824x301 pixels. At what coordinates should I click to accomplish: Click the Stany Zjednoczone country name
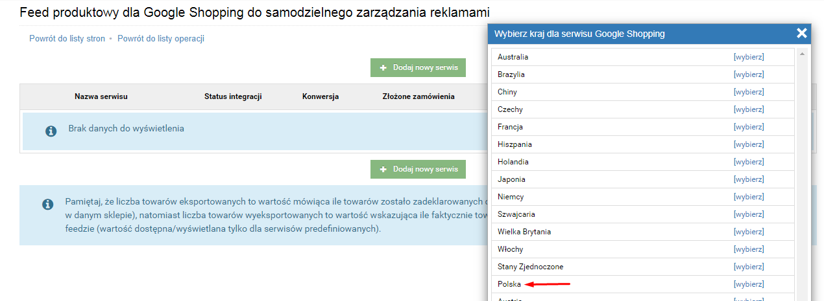coord(530,267)
